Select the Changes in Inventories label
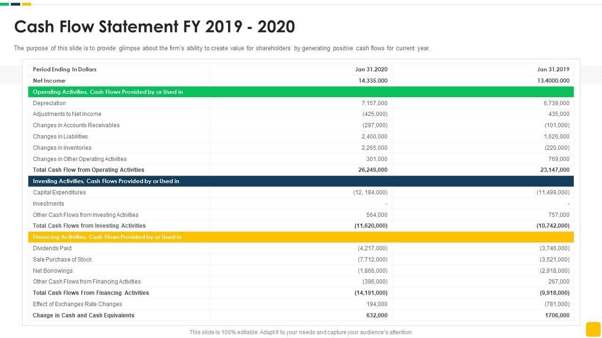This screenshot has height=338, width=602. (x=62, y=148)
